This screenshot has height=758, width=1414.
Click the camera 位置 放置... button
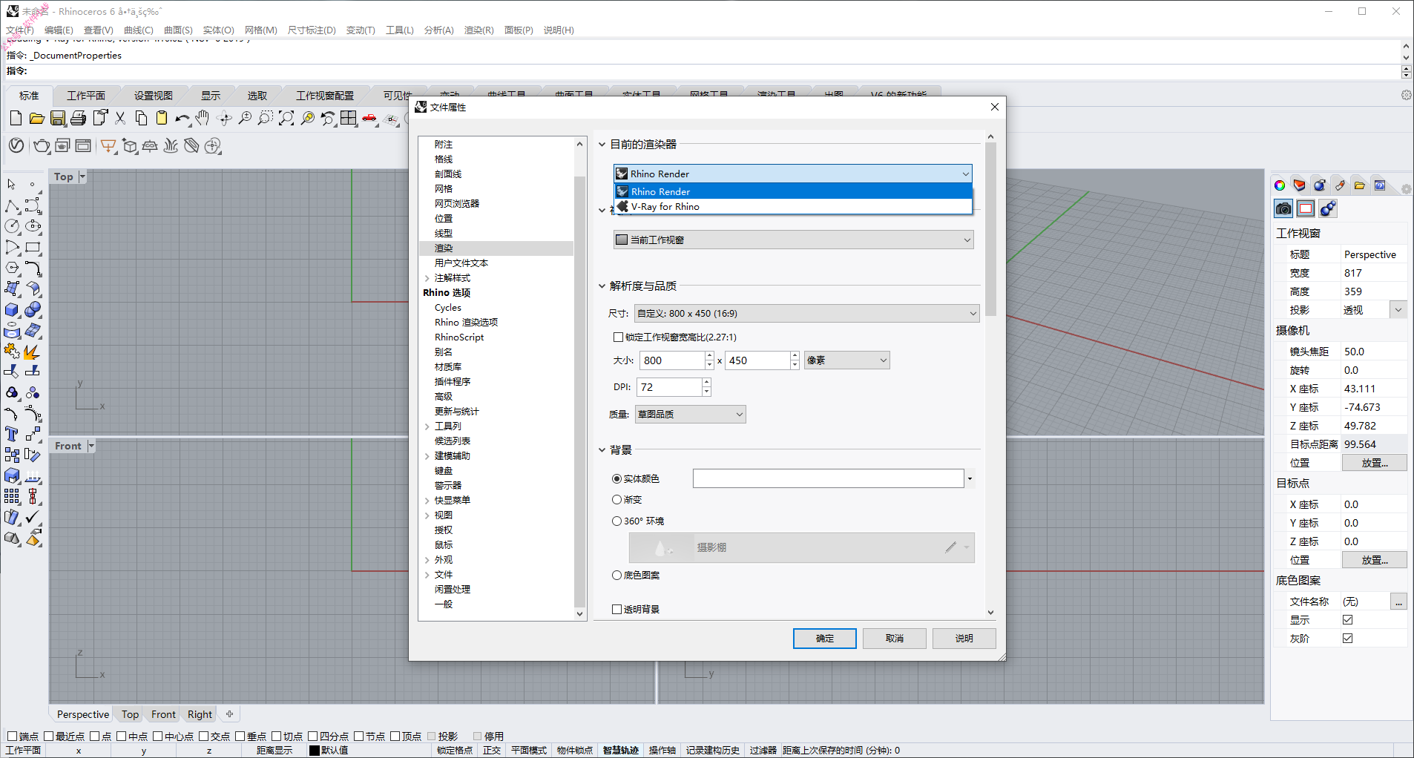pyautogui.click(x=1375, y=463)
